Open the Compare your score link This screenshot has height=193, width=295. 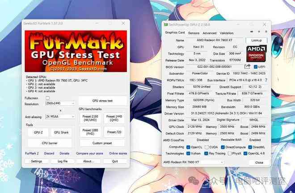tap(89, 153)
